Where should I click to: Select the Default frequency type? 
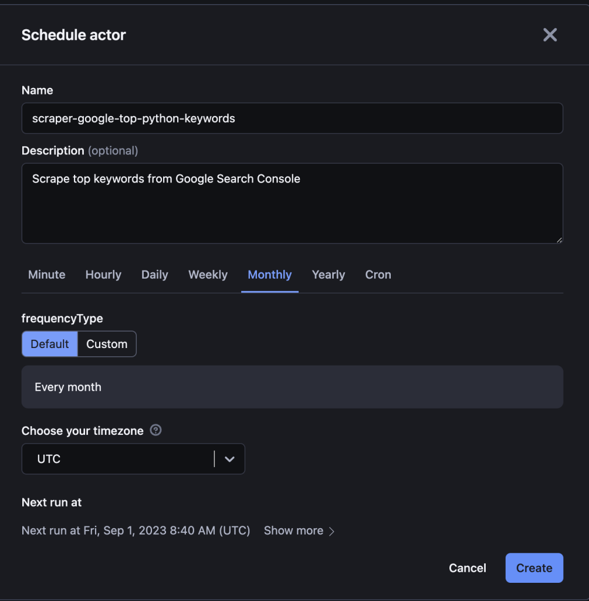pyautogui.click(x=50, y=344)
